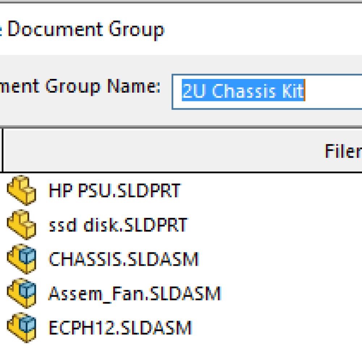Click the ssd disk part icon
The image size is (362, 362).
(x=21, y=224)
